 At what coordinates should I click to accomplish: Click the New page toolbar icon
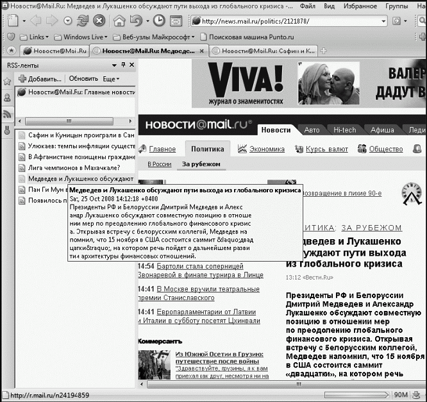(13, 21)
